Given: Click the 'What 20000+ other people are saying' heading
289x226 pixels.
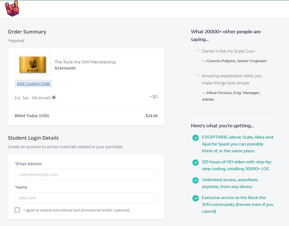Looking at the screenshot, I should point(226,35).
